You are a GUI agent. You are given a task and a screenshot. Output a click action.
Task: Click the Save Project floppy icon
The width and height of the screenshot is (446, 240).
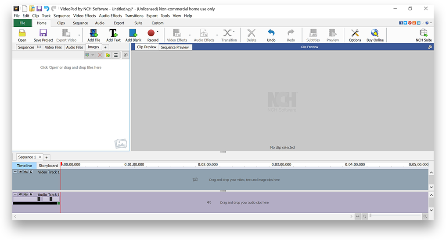[x=43, y=33]
